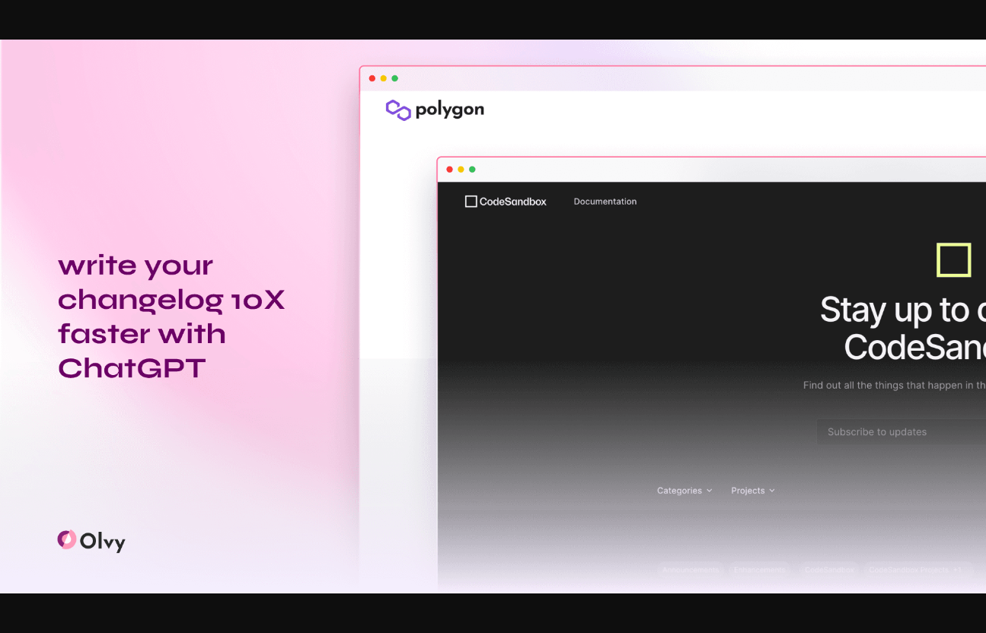
Task: Click the large yellow square CodeSandbox icon
Action: [x=953, y=260]
